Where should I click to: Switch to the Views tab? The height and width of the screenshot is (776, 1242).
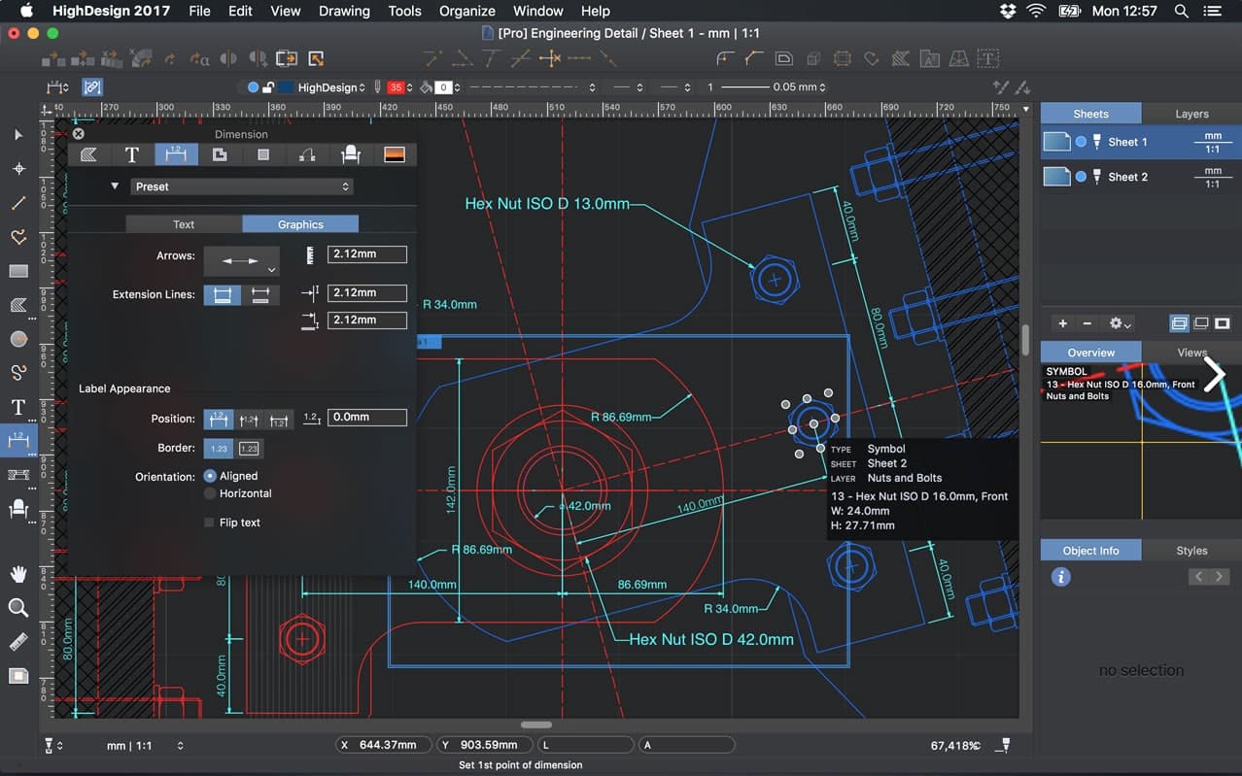click(1191, 353)
